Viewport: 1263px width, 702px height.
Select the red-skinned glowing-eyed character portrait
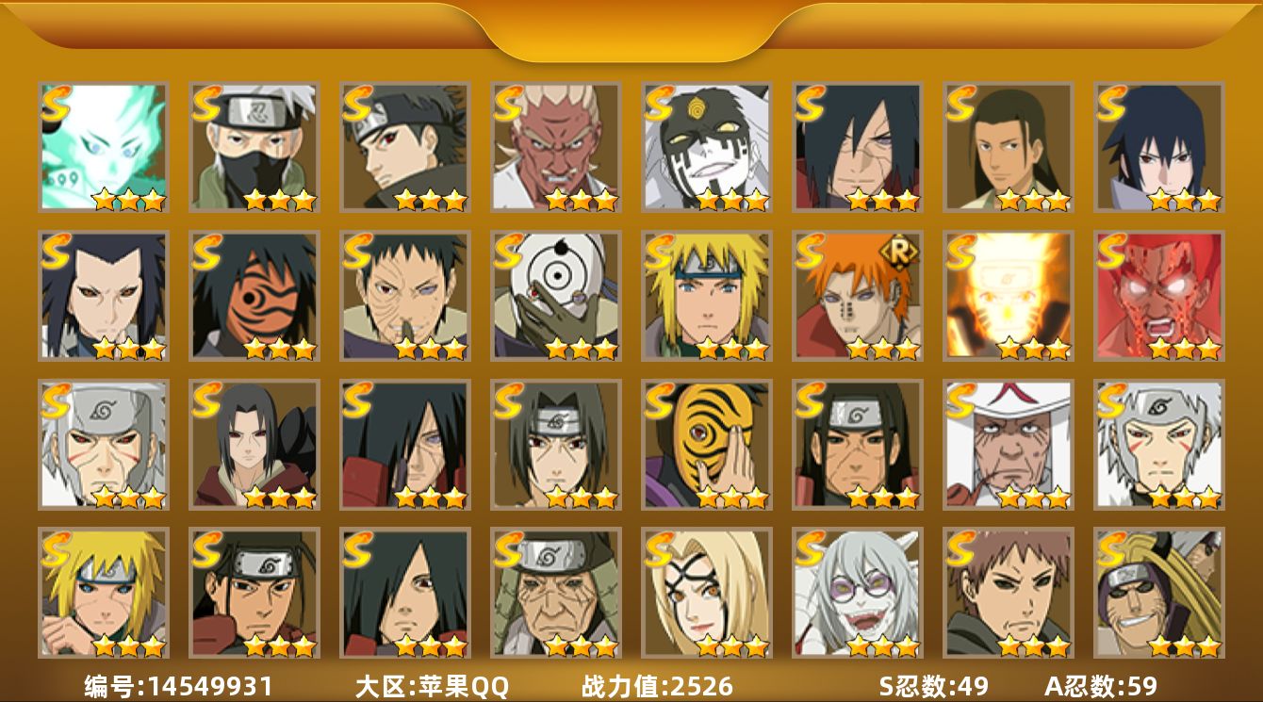(x=1158, y=296)
